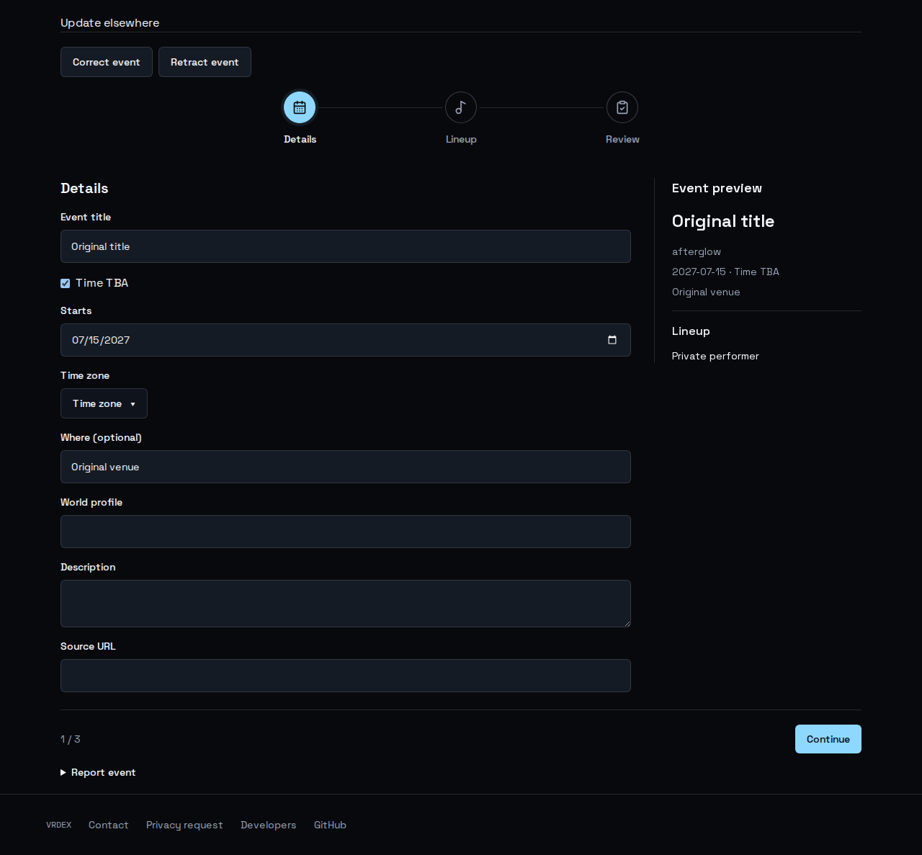Click the Correct event button

tap(107, 62)
